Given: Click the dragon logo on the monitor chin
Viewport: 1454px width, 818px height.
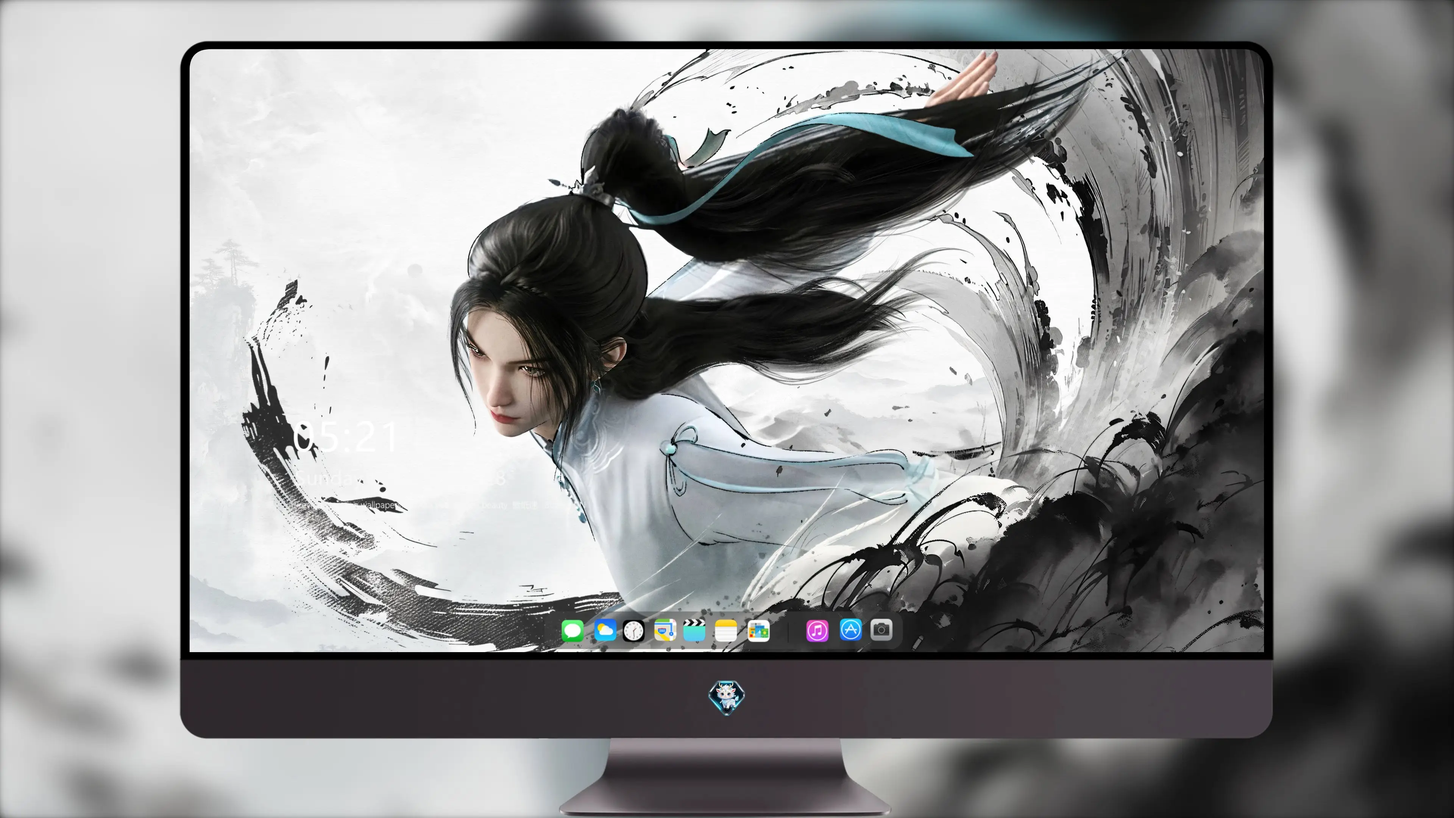Looking at the screenshot, I should pyautogui.click(x=727, y=698).
